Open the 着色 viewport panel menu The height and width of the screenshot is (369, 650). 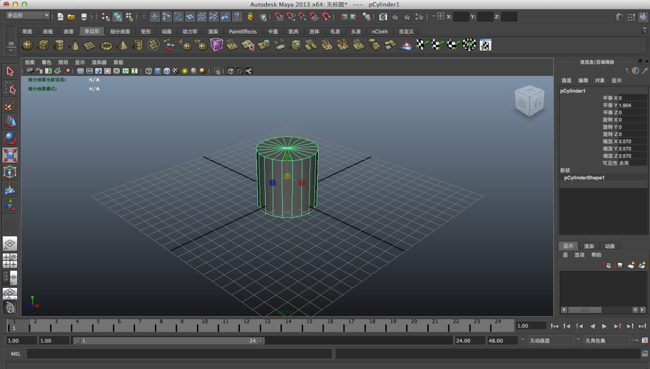[x=46, y=63]
